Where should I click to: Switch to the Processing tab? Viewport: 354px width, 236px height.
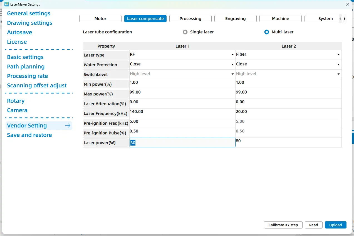(x=190, y=19)
